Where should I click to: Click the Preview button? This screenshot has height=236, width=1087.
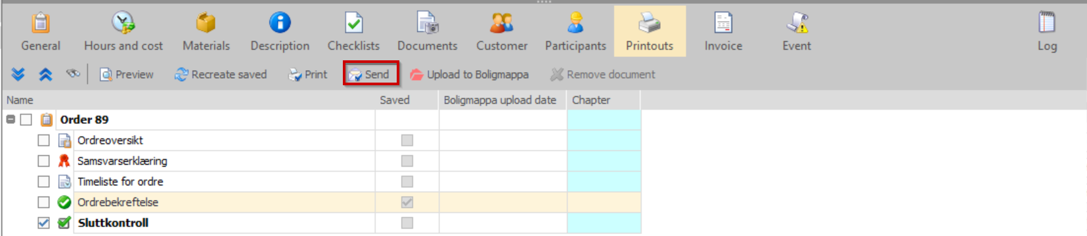pos(126,75)
